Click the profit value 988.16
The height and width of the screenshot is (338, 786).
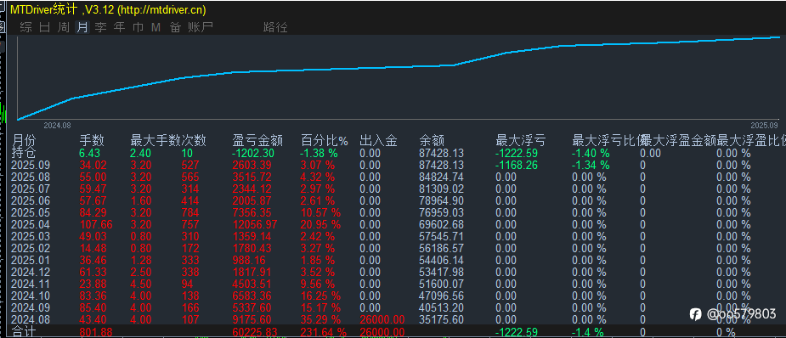point(249,261)
